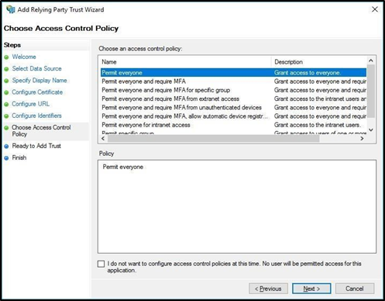Image resolution: width=385 pixels, height=301 pixels.
Task: Click the Previous button
Action: coord(268,289)
